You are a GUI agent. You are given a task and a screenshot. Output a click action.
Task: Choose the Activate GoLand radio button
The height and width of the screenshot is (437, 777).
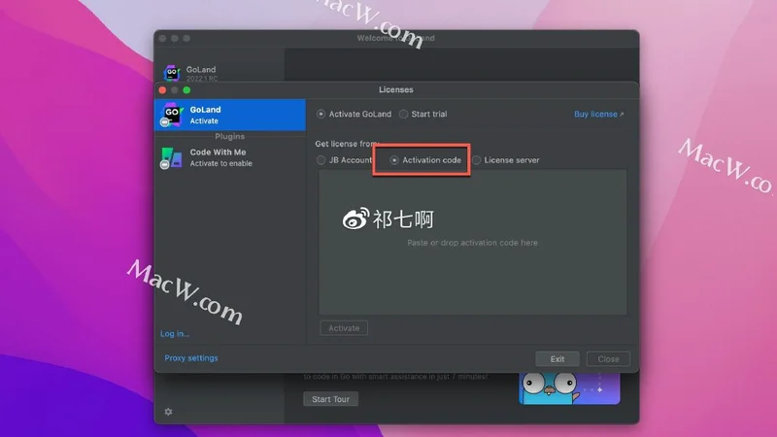[321, 114]
